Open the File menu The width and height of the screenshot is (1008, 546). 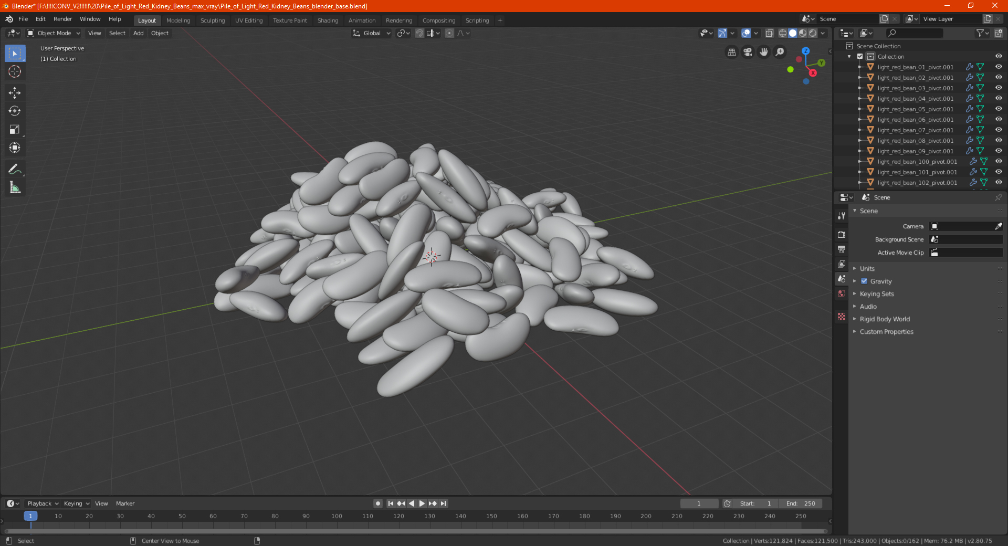coord(23,19)
